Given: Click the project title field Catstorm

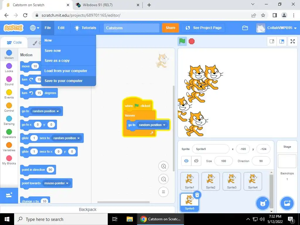Looking at the screenshot, I should click(x=132, y=28).
